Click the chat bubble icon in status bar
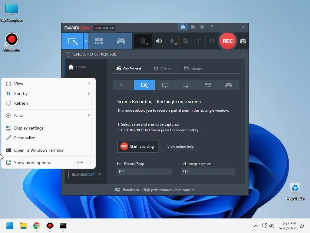310x233 pixels. tap(117, 190)
